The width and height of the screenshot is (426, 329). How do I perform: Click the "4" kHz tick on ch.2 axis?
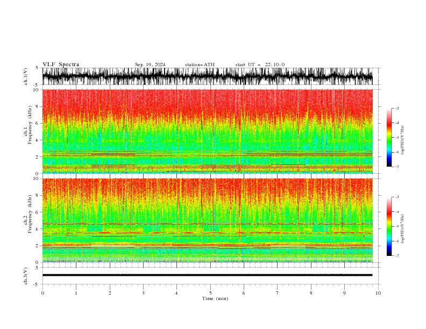tap(37, 229)
